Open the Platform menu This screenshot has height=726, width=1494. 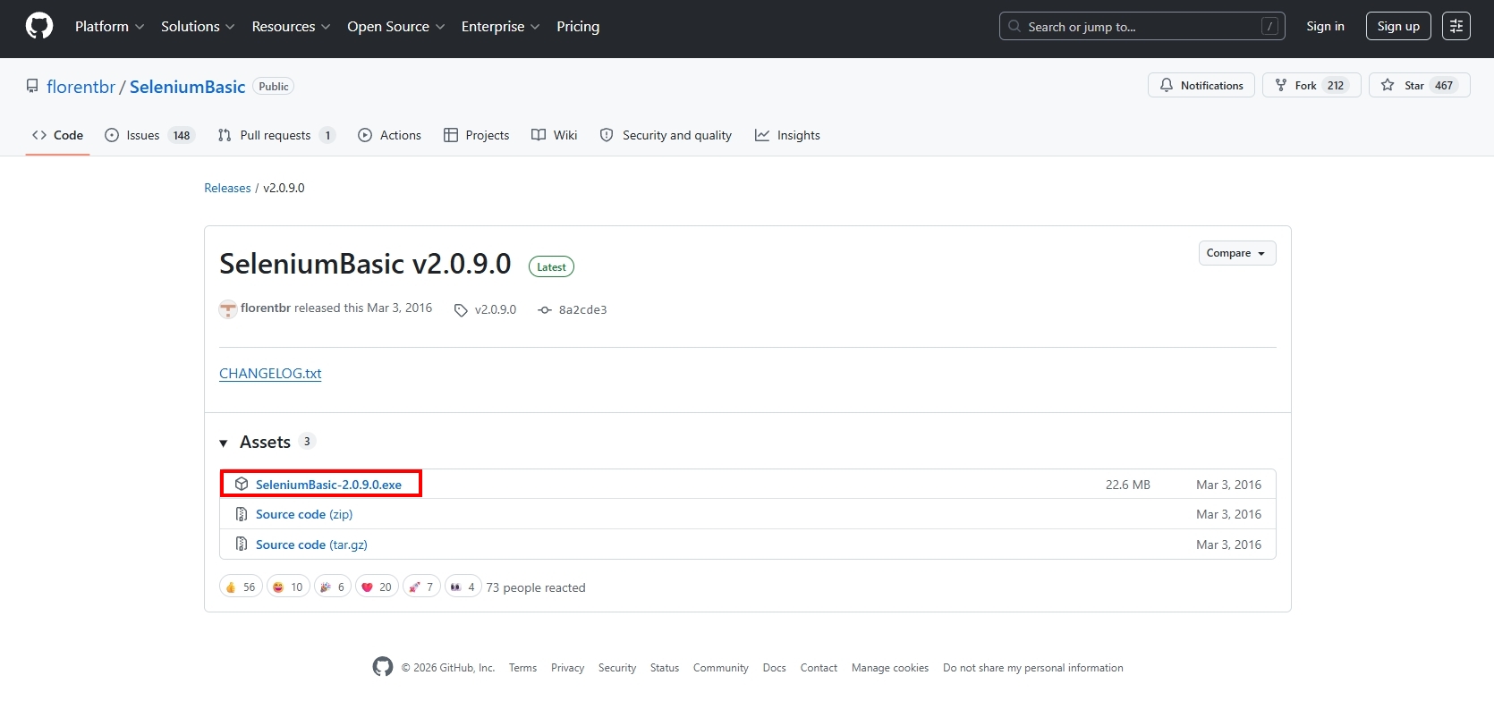coord(109,27)
